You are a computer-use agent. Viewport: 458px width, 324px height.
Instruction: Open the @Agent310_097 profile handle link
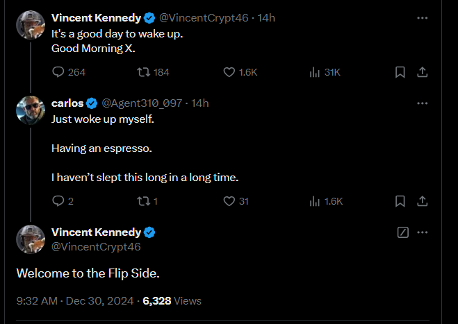point(142,103)
